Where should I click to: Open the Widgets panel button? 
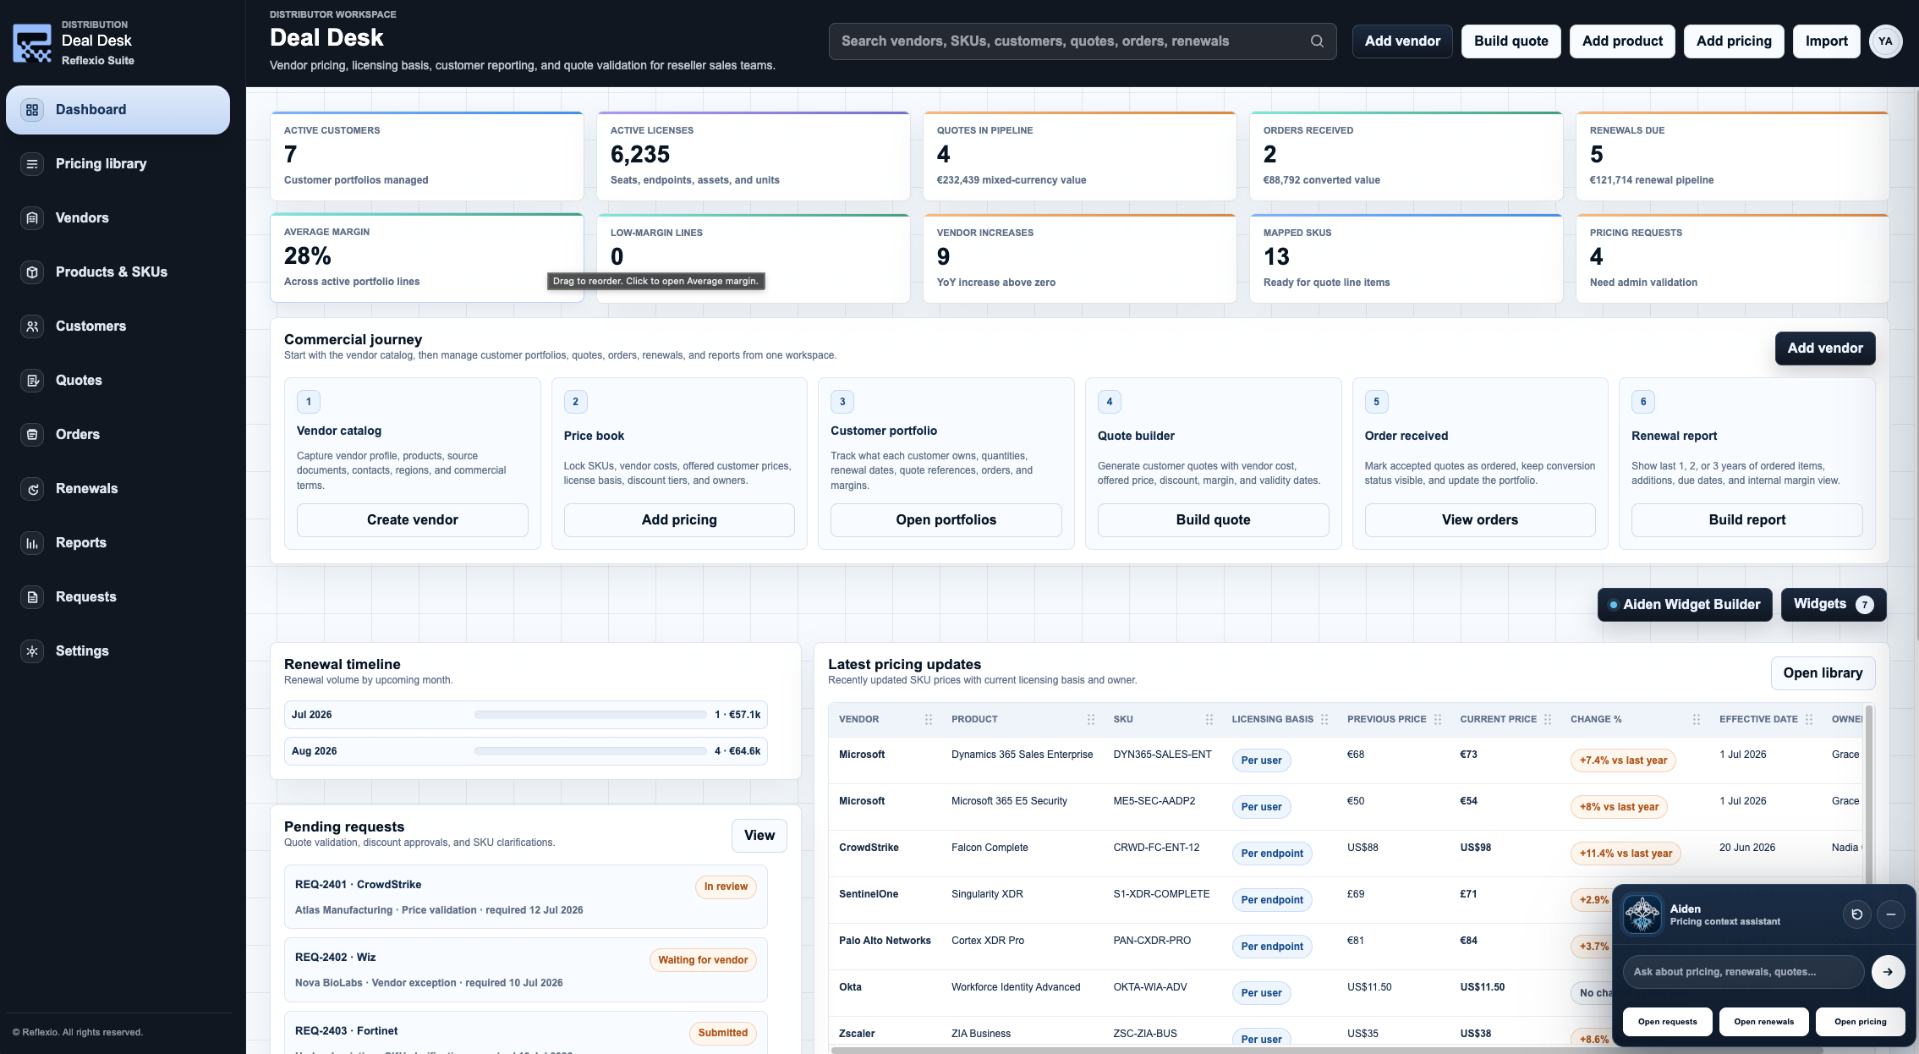click(x=1833, y=605)
